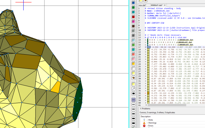Toggle the thickest line-size button at bottom

133,123
